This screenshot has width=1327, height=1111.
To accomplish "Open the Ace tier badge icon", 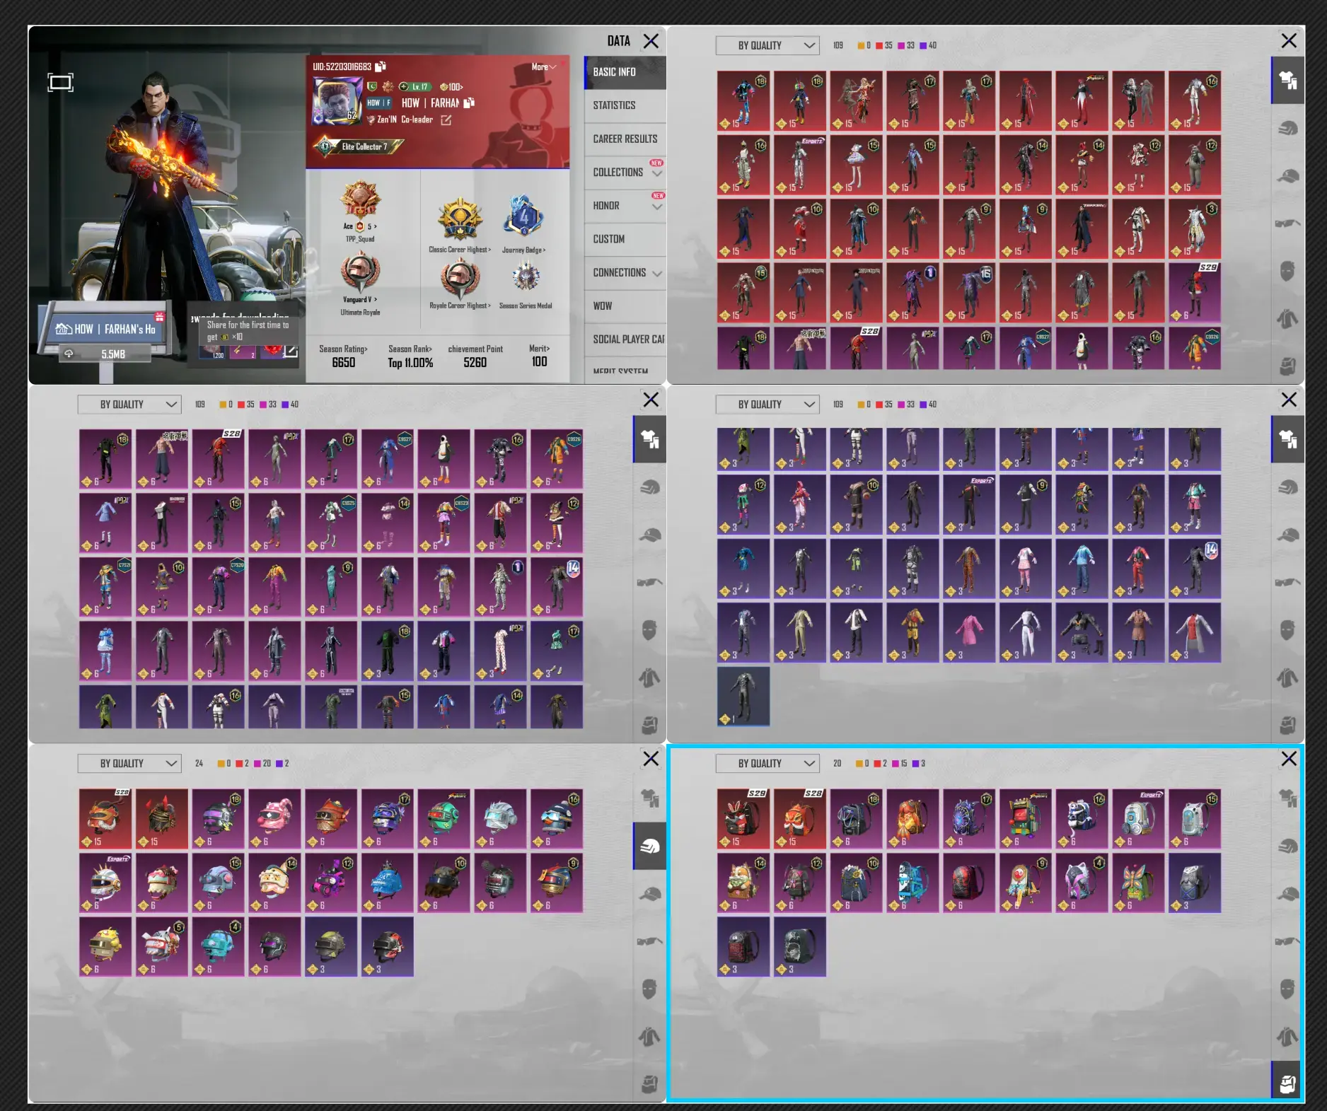I will click(x=360, y=199).
